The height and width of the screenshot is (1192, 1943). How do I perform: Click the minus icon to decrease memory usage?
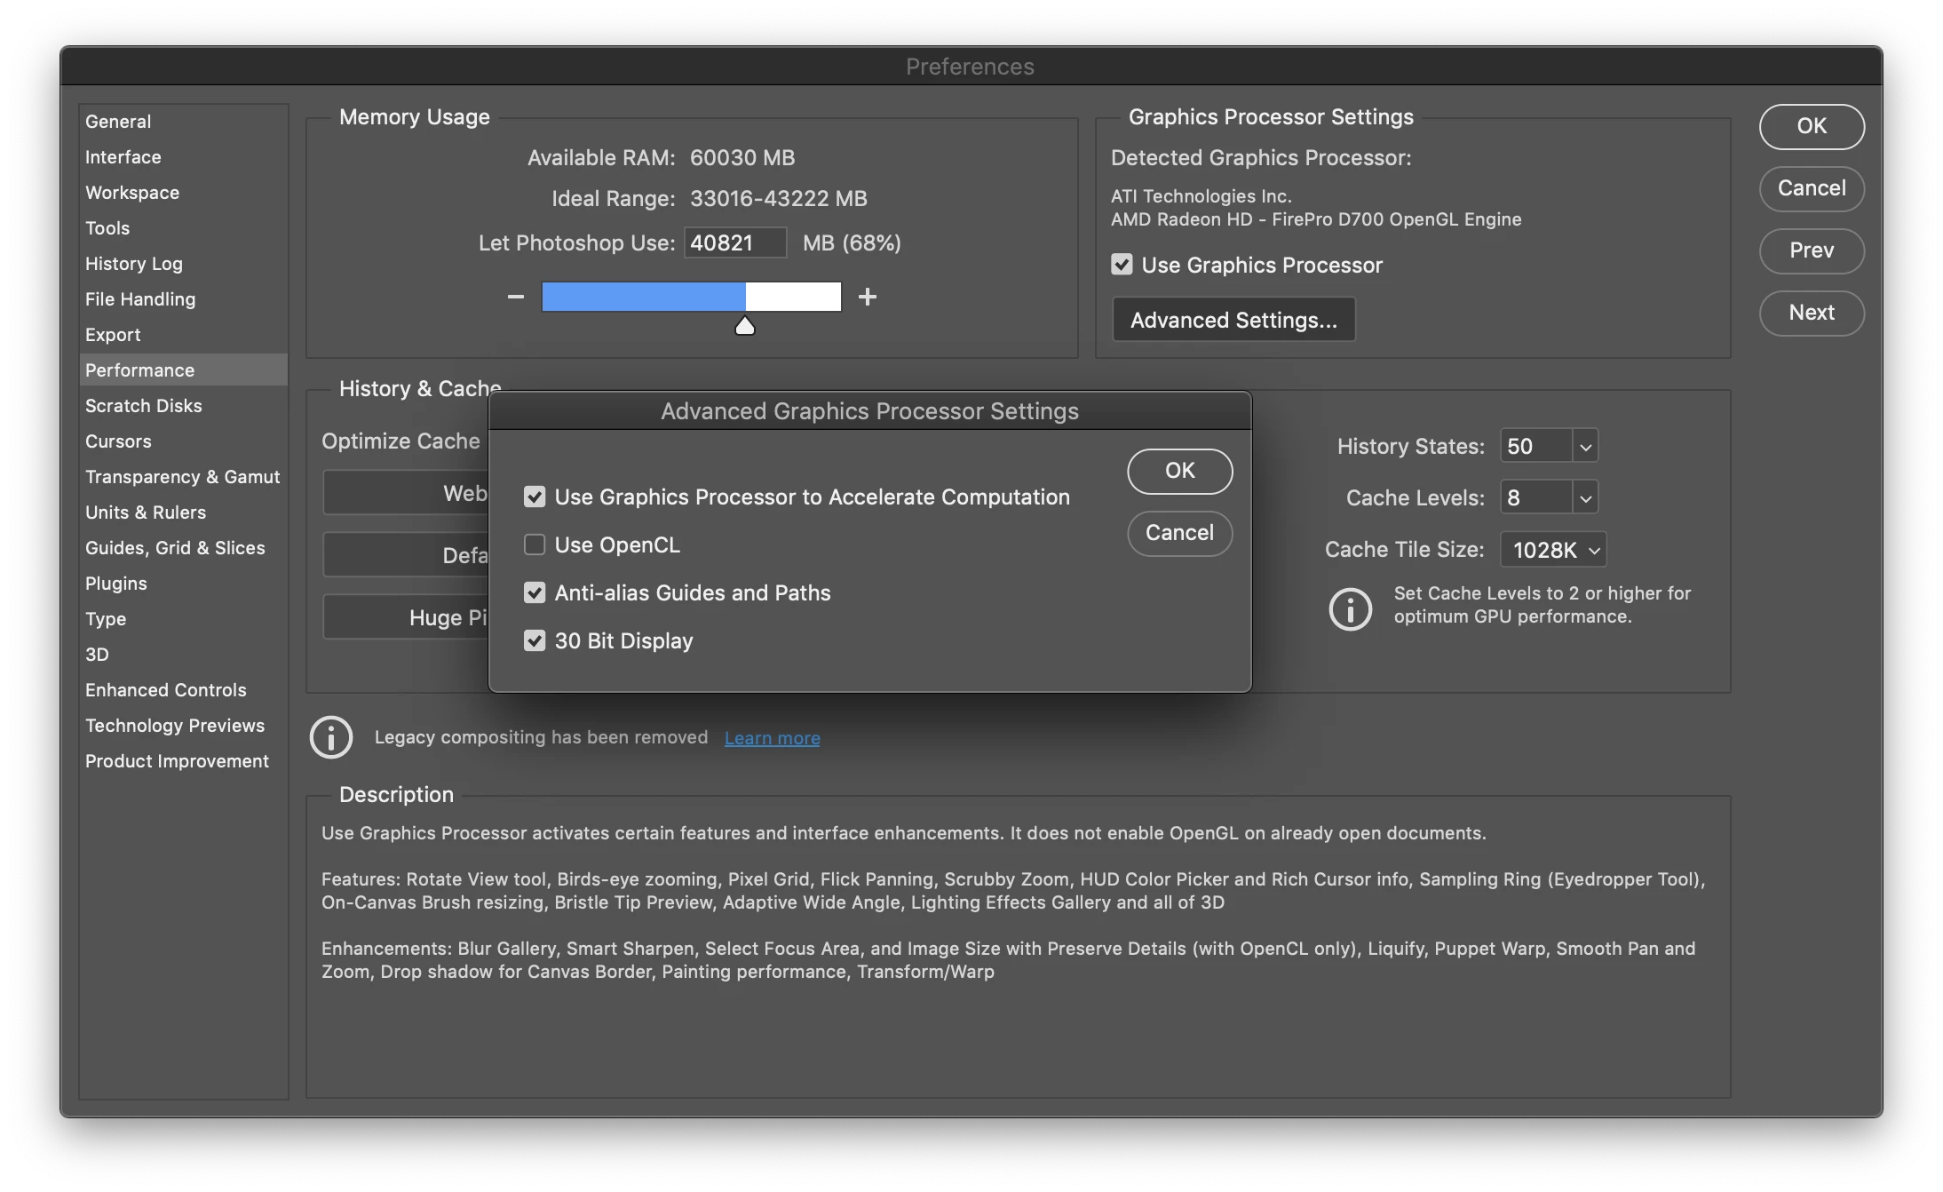pos(516,297)
